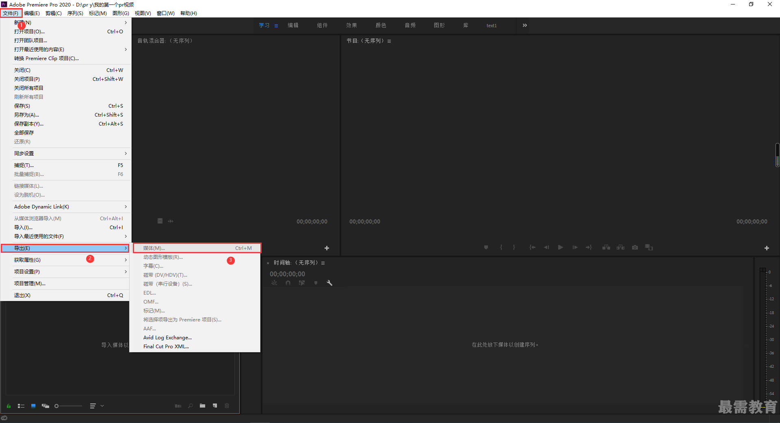Switch to 颜色 workspace tab
The width and height of the screenshot is (780, 423).
381,25
